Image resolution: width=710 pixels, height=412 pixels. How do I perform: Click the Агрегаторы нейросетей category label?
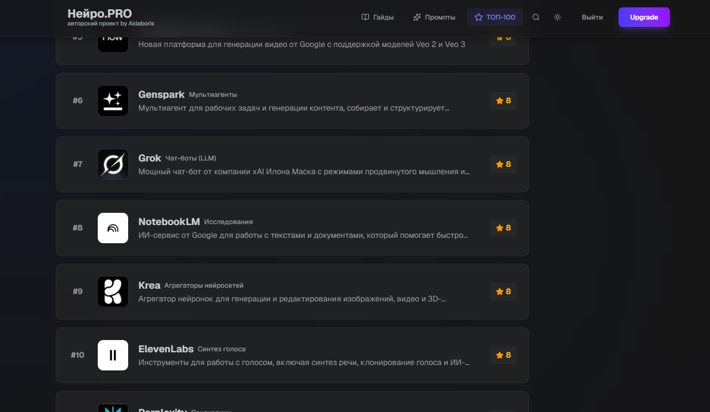204,286
